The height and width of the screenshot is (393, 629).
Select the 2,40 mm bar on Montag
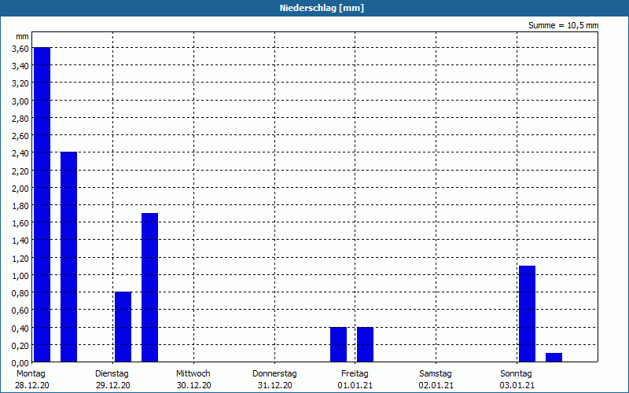[x=68, y=257]
